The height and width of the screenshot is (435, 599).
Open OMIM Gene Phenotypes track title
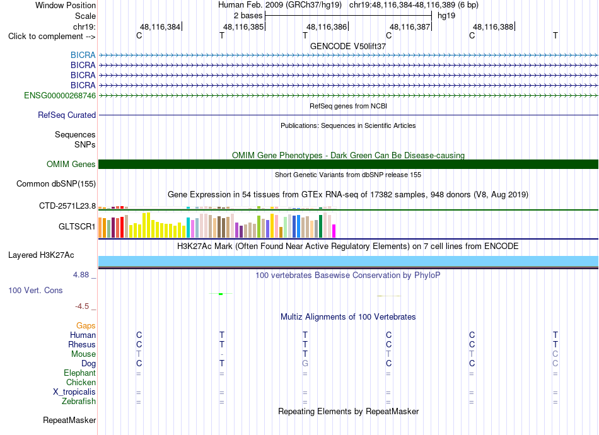pyautogui.click(x=348, y=156)
